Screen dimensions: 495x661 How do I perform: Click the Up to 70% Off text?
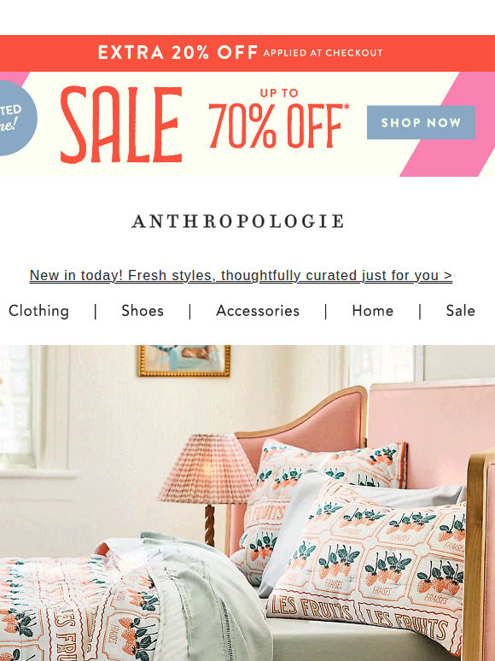pyautogui.click(x=279, y=119)
